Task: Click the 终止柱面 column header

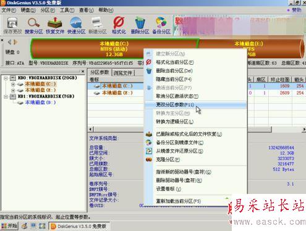Action: point(280,80)
